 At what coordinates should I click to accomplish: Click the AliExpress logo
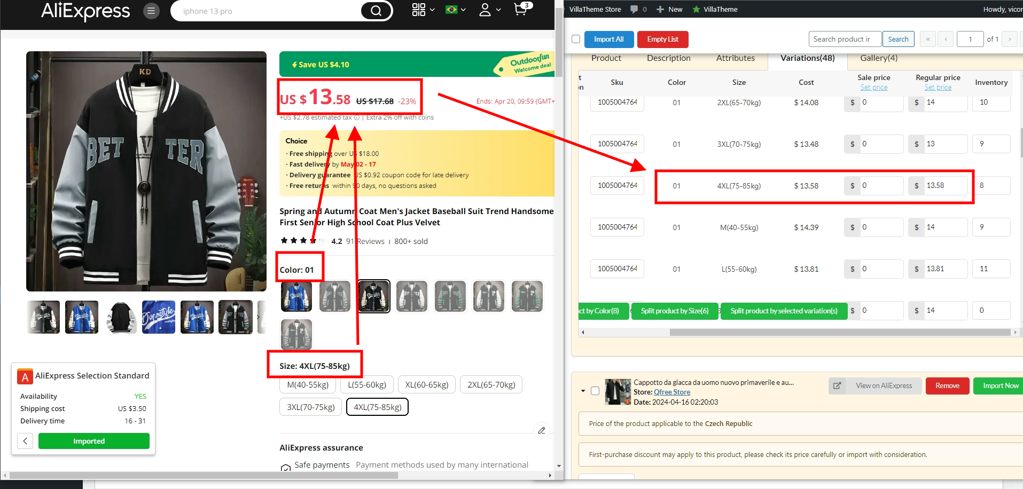85,11
